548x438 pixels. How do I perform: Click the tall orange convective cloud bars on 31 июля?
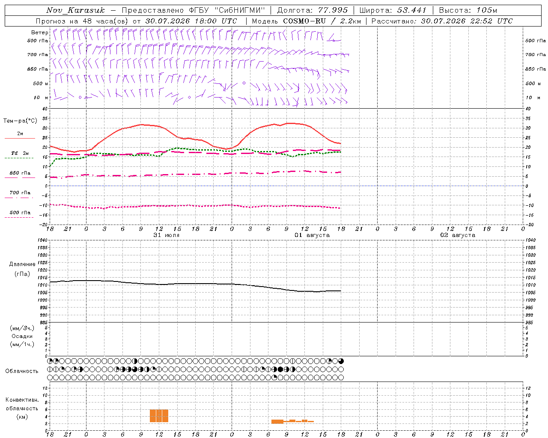(159, 416)
